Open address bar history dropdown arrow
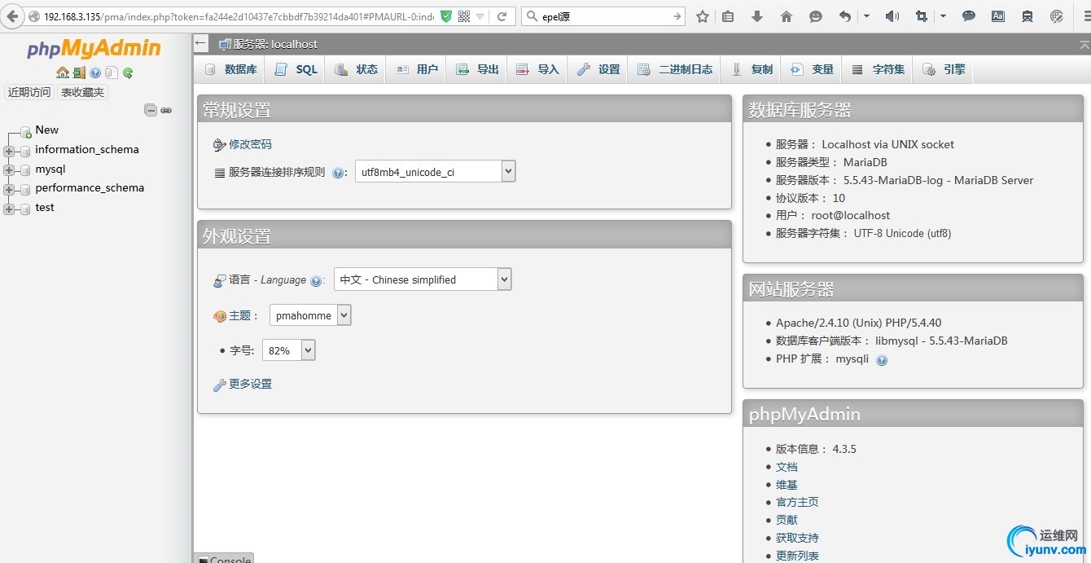Screen dimensions: 1091x563 [480, 16]
